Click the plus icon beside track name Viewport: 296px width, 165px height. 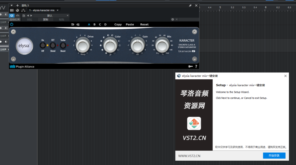point(17,5)
